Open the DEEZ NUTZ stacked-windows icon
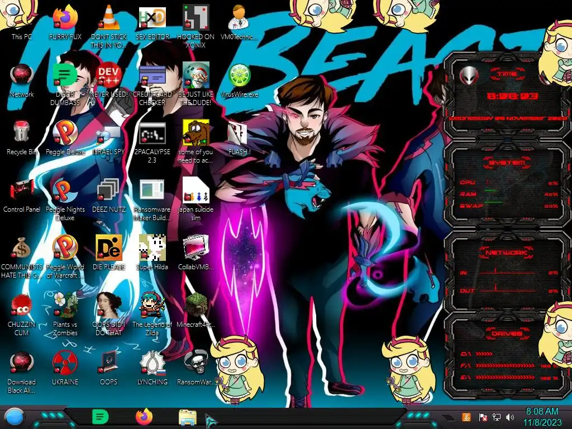Screen dimensions: 572x429 pyautogui.click(x=109, y=195)
